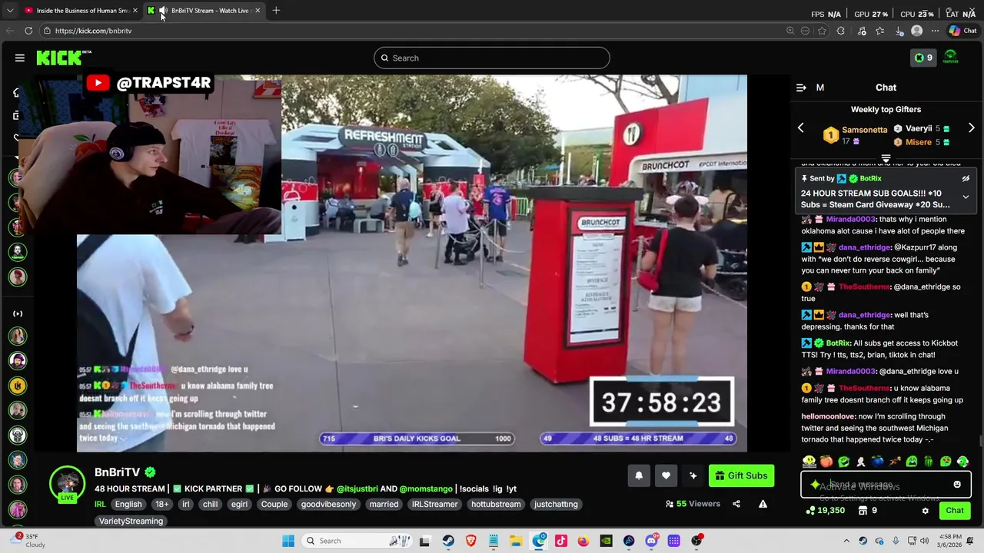Open BnBriTV channel name link
This screenshot has width=984, height=553.
coord(118,472)
